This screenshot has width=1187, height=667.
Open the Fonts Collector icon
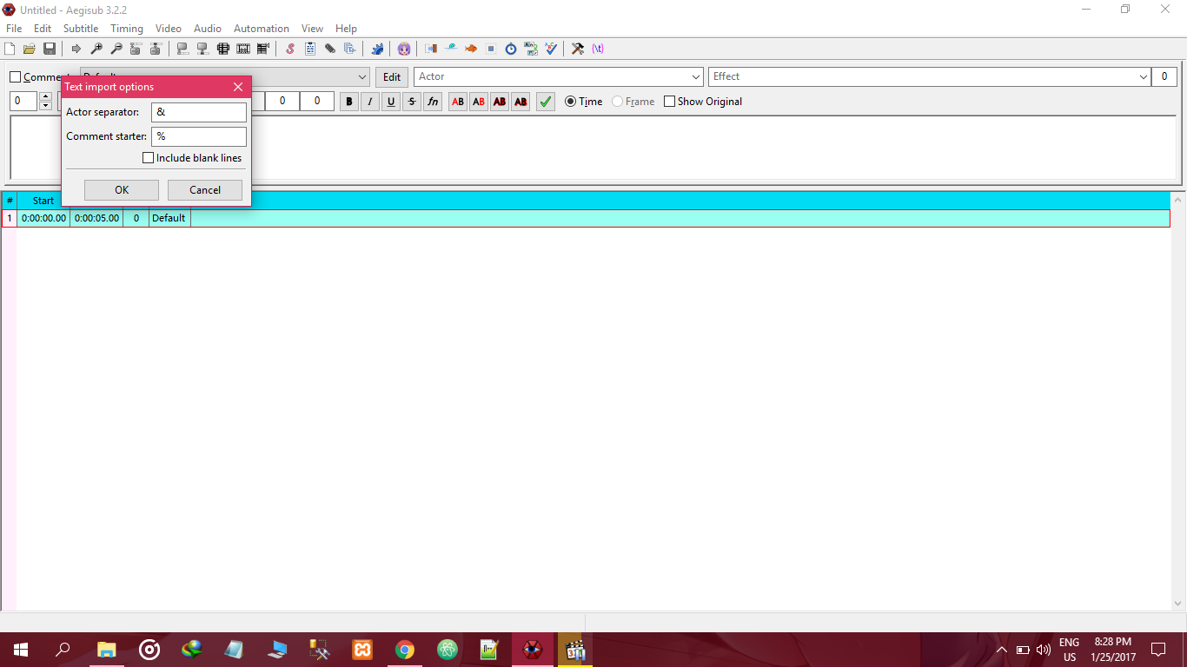coord(350,49)
